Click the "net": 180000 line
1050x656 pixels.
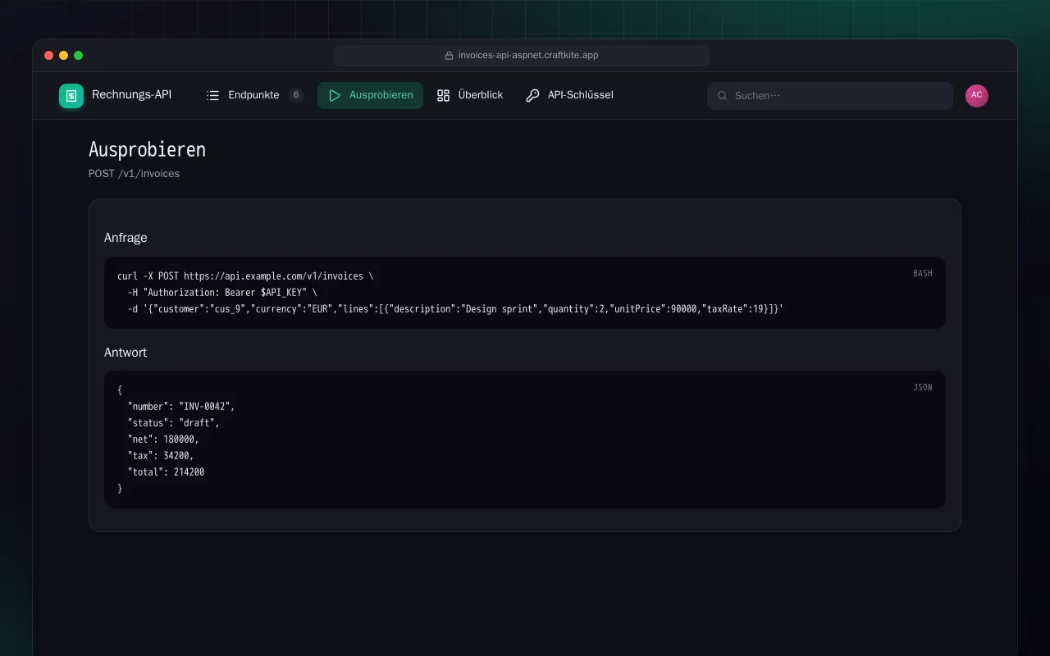click(163, 440)
